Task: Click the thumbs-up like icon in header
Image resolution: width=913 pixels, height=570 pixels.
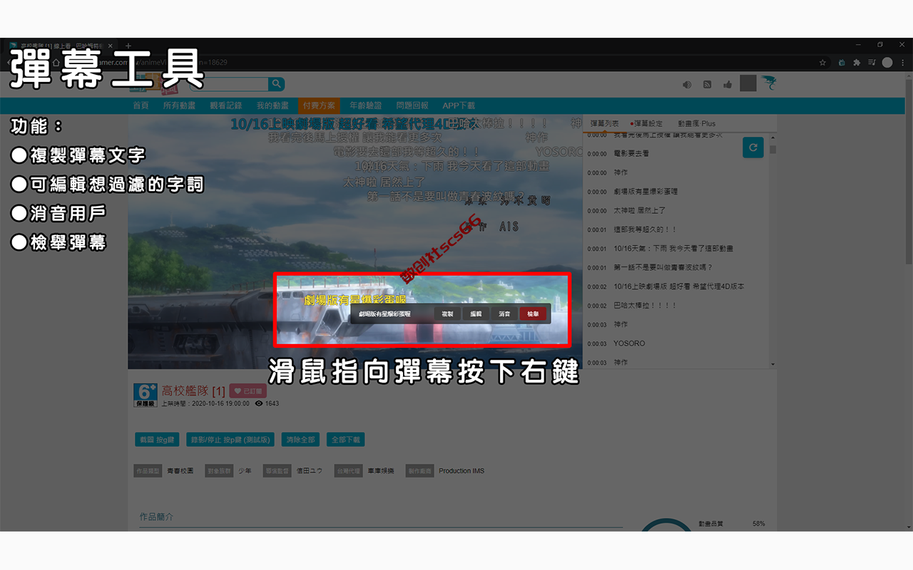Action: click(x=728, y=84)
